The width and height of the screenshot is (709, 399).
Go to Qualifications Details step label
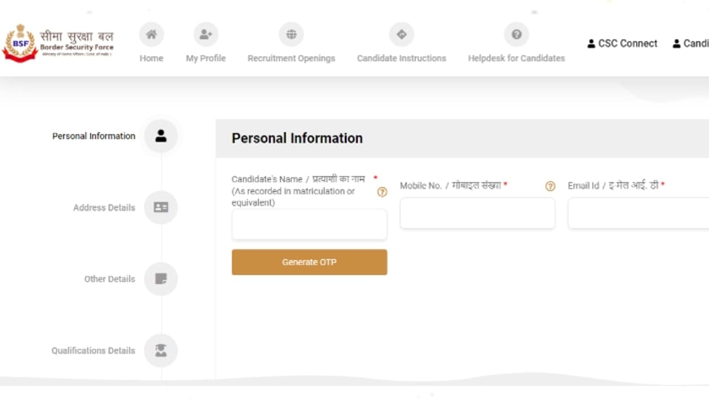pos(93,351)
